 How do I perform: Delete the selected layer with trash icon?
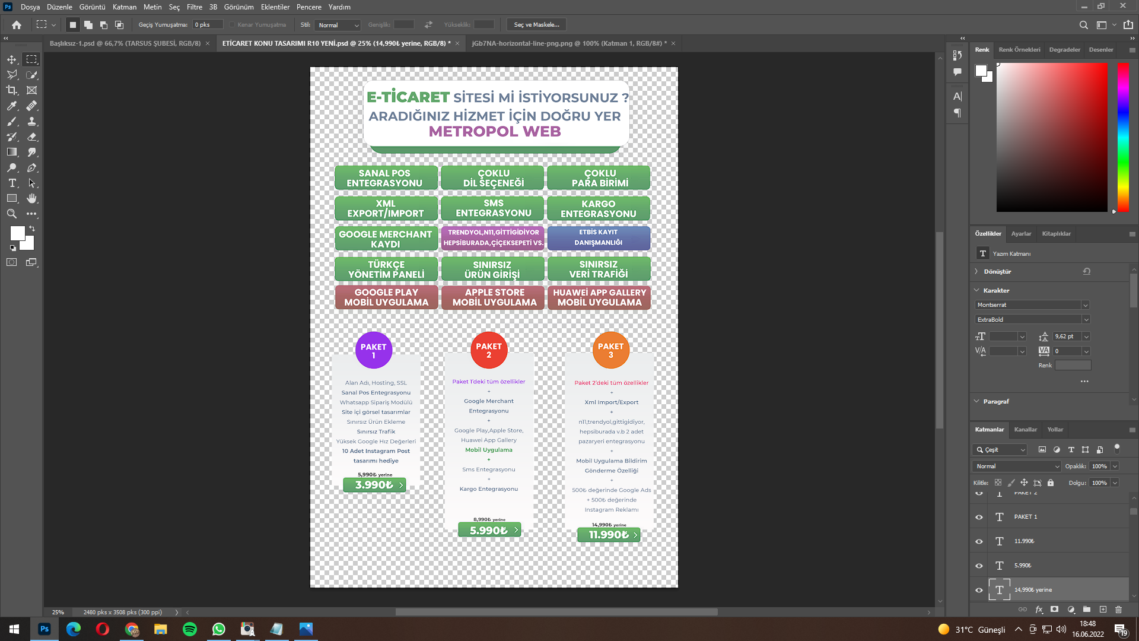pos(1118,610)
